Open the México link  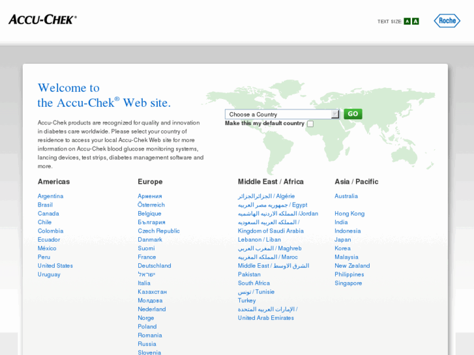coord(47,248)
